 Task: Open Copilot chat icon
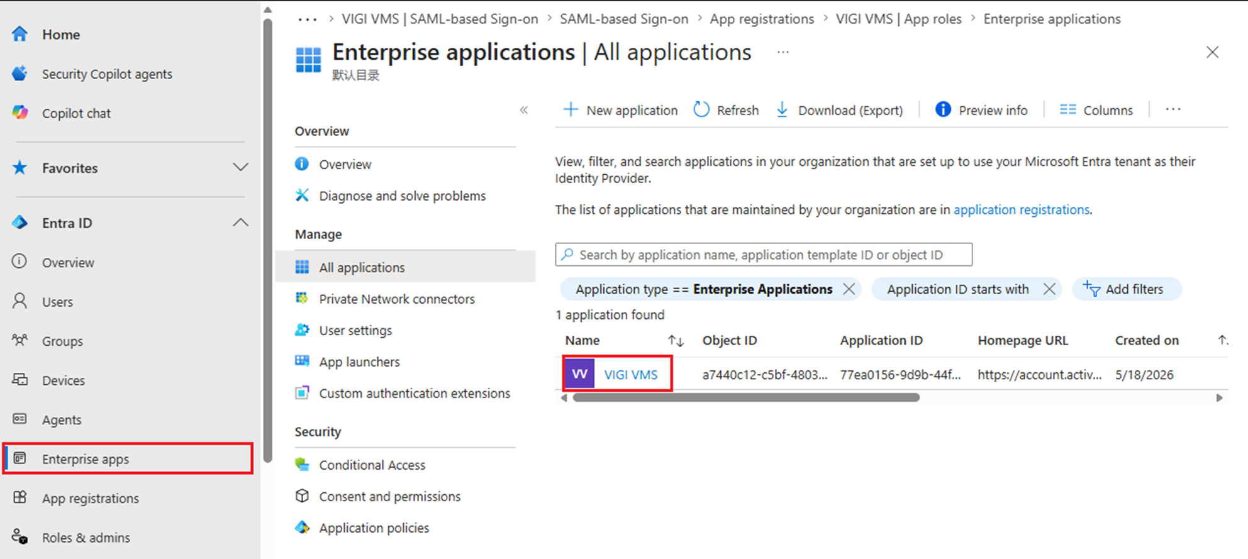(x=20, y=113)
